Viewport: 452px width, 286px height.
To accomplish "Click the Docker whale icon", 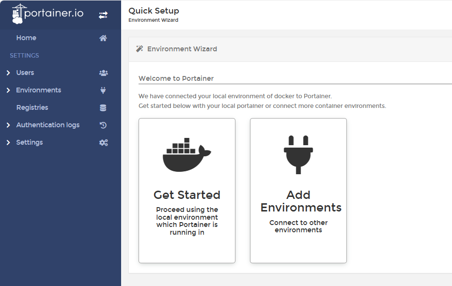I will point(187,155).
